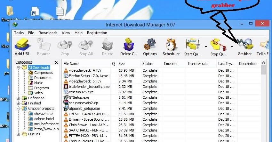Viewport: 272px width, 142px height.
Task: Click the Delete Completed toolbar icon
Action: 129,45
